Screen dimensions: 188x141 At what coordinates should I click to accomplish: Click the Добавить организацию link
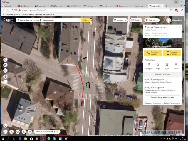point(172,103)
